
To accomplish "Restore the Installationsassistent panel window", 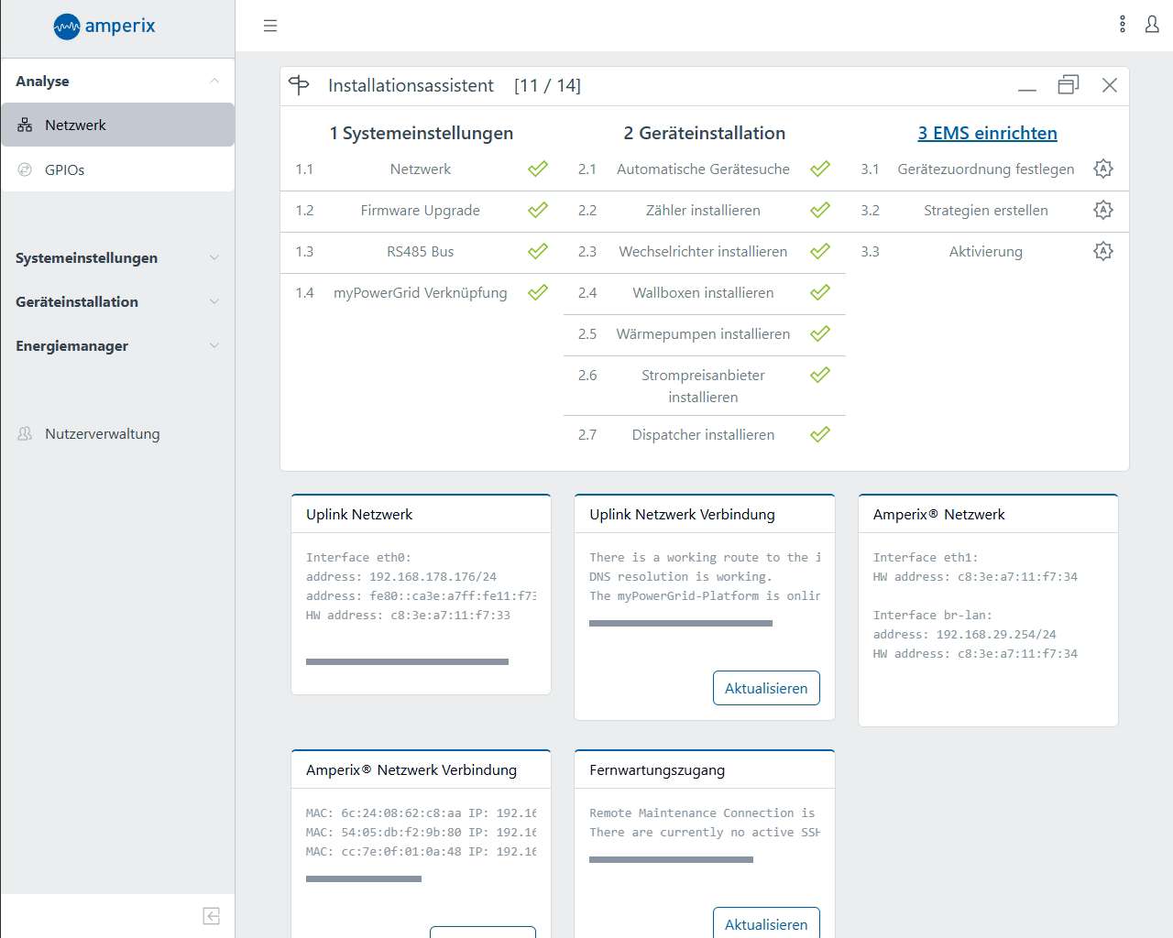I will (x=1069, y=85).
